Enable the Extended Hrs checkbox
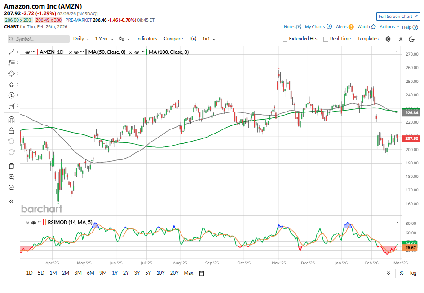The height and width of the screenshot is (293, 424). (285, 39)
